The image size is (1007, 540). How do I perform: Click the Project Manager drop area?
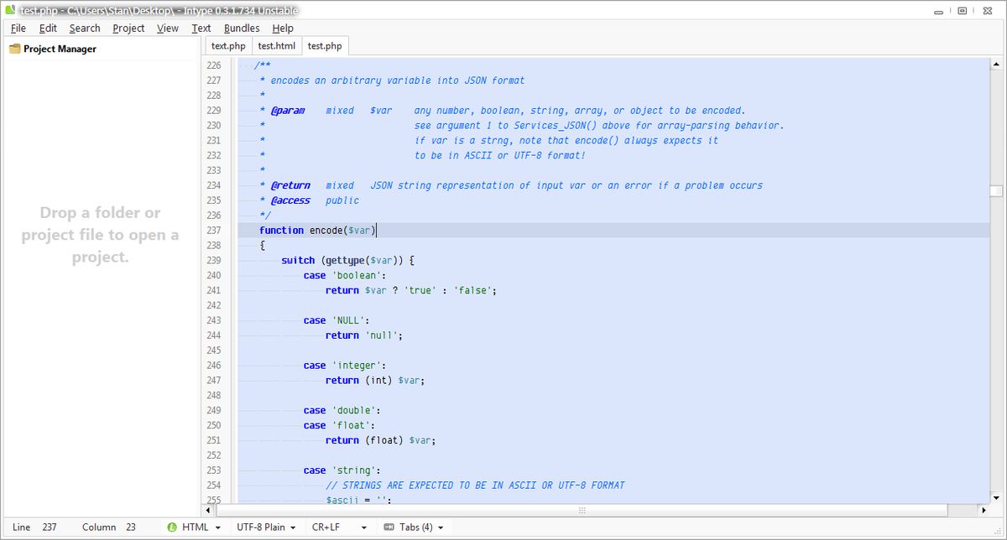coord(101,236)
